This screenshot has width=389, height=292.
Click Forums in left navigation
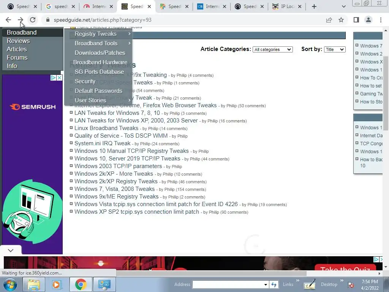click(17, 58)
